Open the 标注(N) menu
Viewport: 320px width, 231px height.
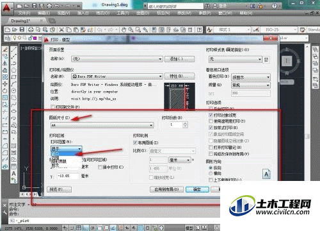pos(163,13)
